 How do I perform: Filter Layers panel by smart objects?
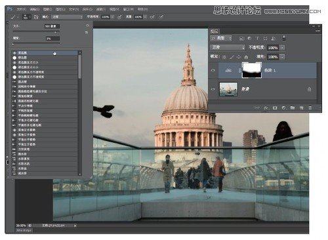273,39
